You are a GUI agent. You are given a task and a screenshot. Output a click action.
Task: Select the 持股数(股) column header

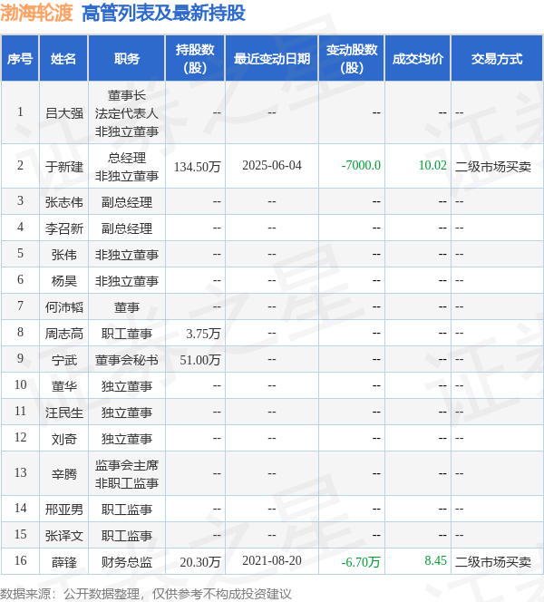click(x=195, y=59)
